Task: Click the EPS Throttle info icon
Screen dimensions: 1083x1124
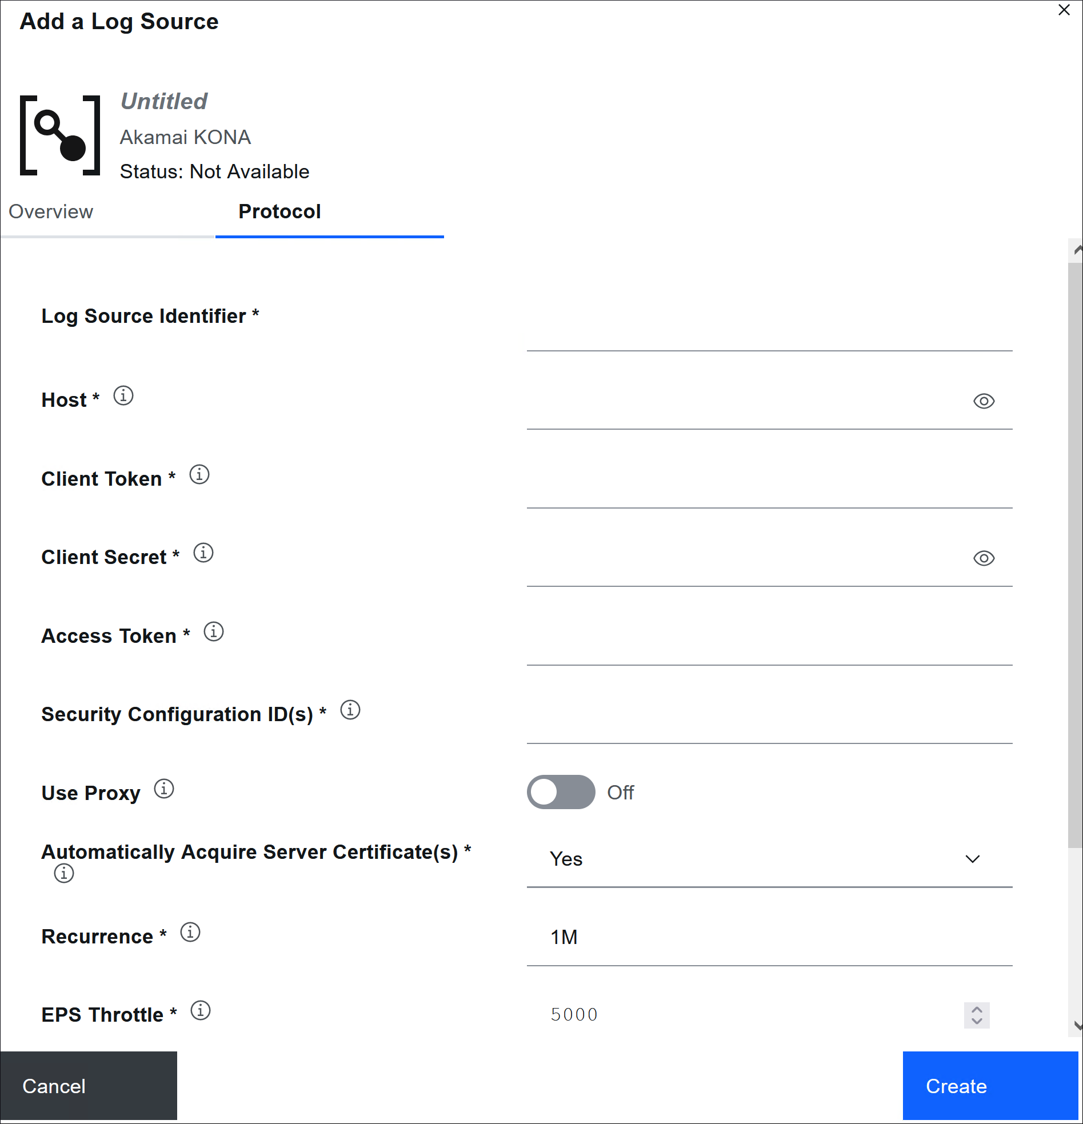Action: (x=200, y=1010)
